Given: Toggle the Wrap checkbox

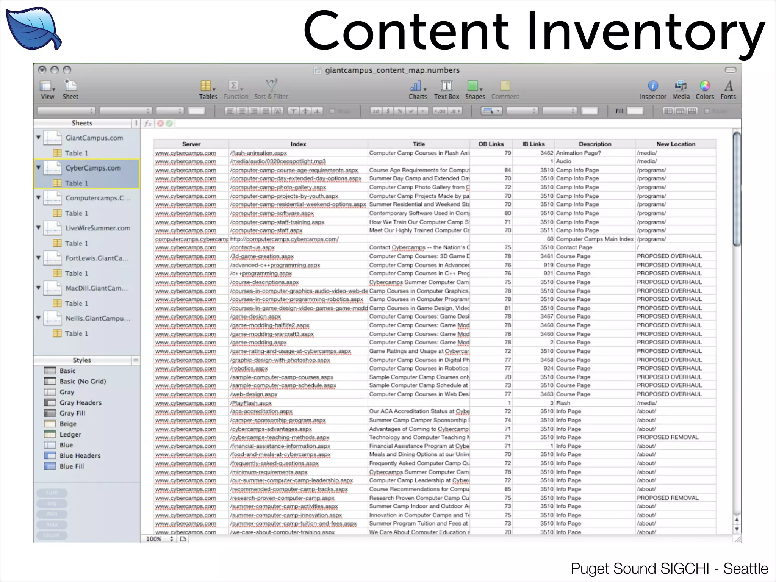Looking at the screenshot, I should 332,111.
